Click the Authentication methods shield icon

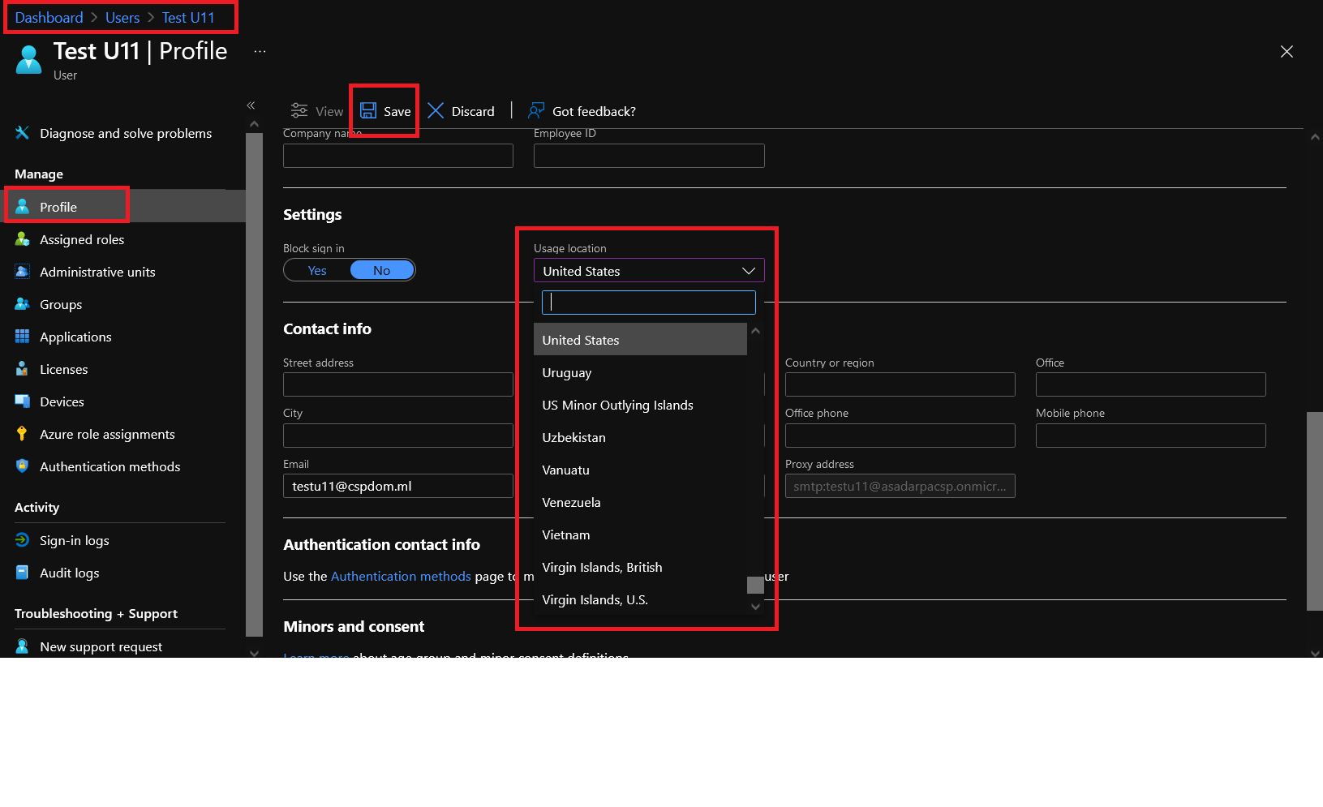coord(23,466)
